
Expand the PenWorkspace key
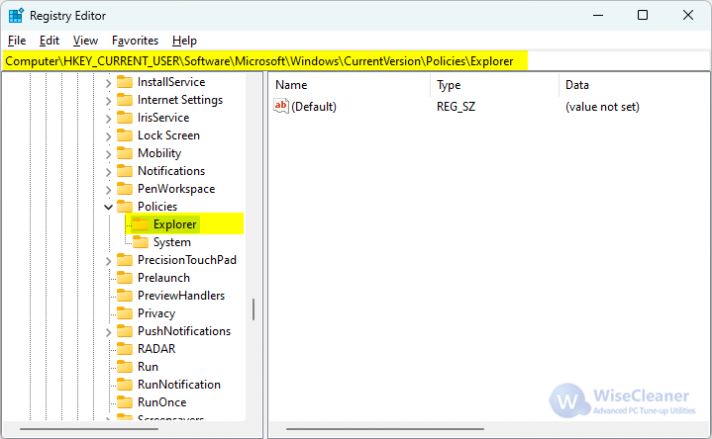point(108,190)
